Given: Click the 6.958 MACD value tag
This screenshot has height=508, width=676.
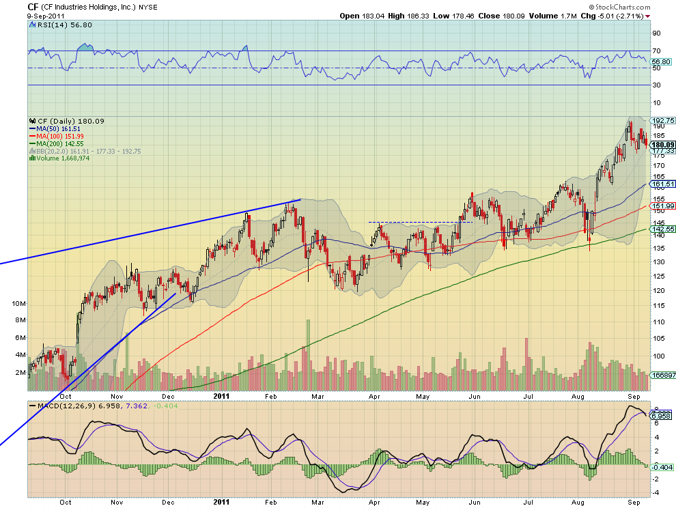Looking at the screenshot, I should [662, 416].
